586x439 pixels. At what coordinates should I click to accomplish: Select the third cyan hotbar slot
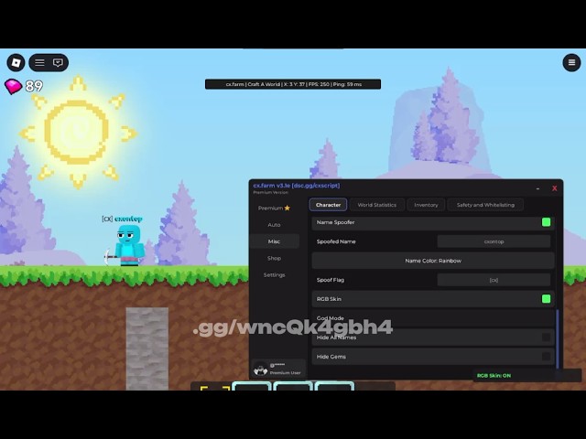coord(334,386)
